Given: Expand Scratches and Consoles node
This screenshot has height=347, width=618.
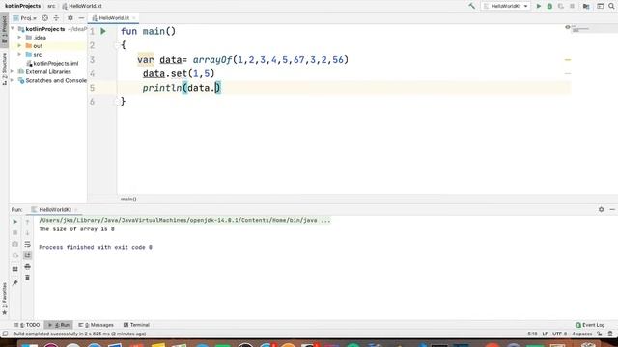Looking at the screenshot, I should [x=13, y=80].
